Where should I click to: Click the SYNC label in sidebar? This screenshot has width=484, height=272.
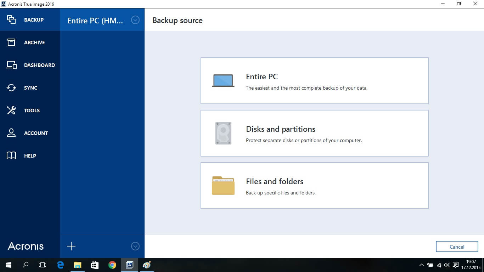tap(30, 88)
